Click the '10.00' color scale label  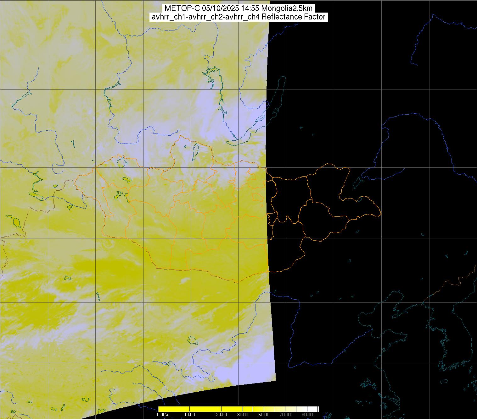(x=190, y=415)
